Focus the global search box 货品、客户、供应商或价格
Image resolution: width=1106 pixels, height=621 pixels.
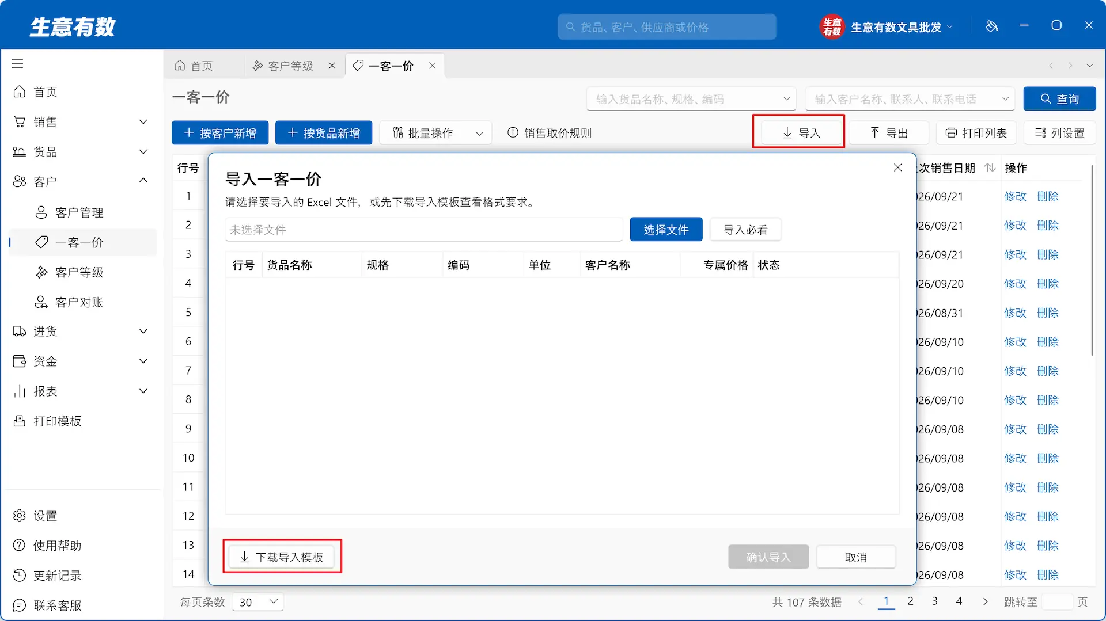pyautogui.click(x=666, y=27)
